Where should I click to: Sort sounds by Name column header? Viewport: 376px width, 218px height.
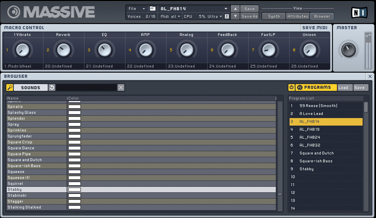[36, 98]
